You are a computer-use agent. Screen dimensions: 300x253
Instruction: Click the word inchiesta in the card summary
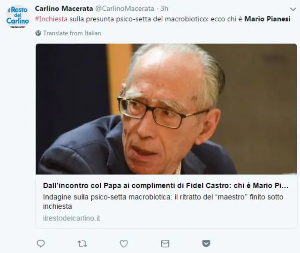coord(57,206)
